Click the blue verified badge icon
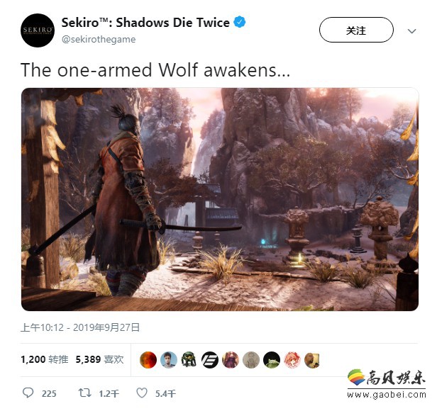 coord(239,22)
